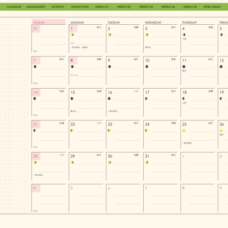Click the week number label in the 31 Sunday cell
This screenshot has width=228, height=228.
coord(35,52)
